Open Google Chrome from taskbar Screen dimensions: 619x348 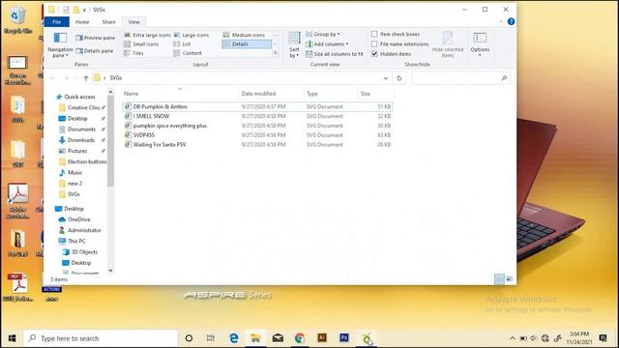pos(300,338)
